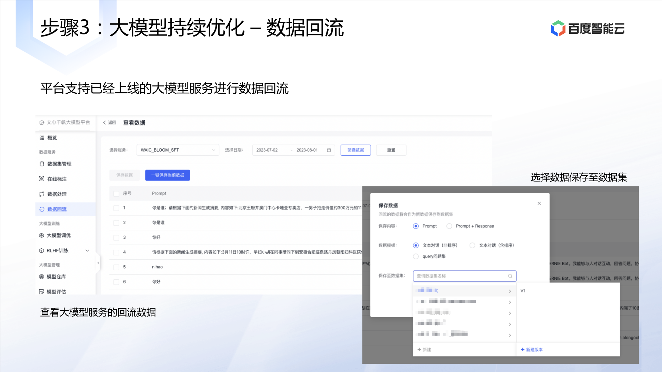This screenshot has width=662, height=372.
Task: Expand the RLHF训练 submenu chevron
Action: coord(88,250)
